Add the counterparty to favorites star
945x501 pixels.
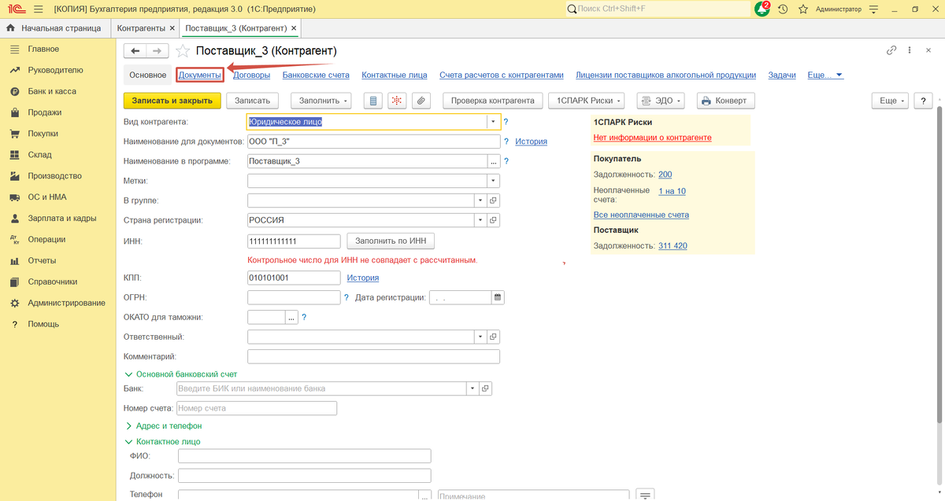183,50
